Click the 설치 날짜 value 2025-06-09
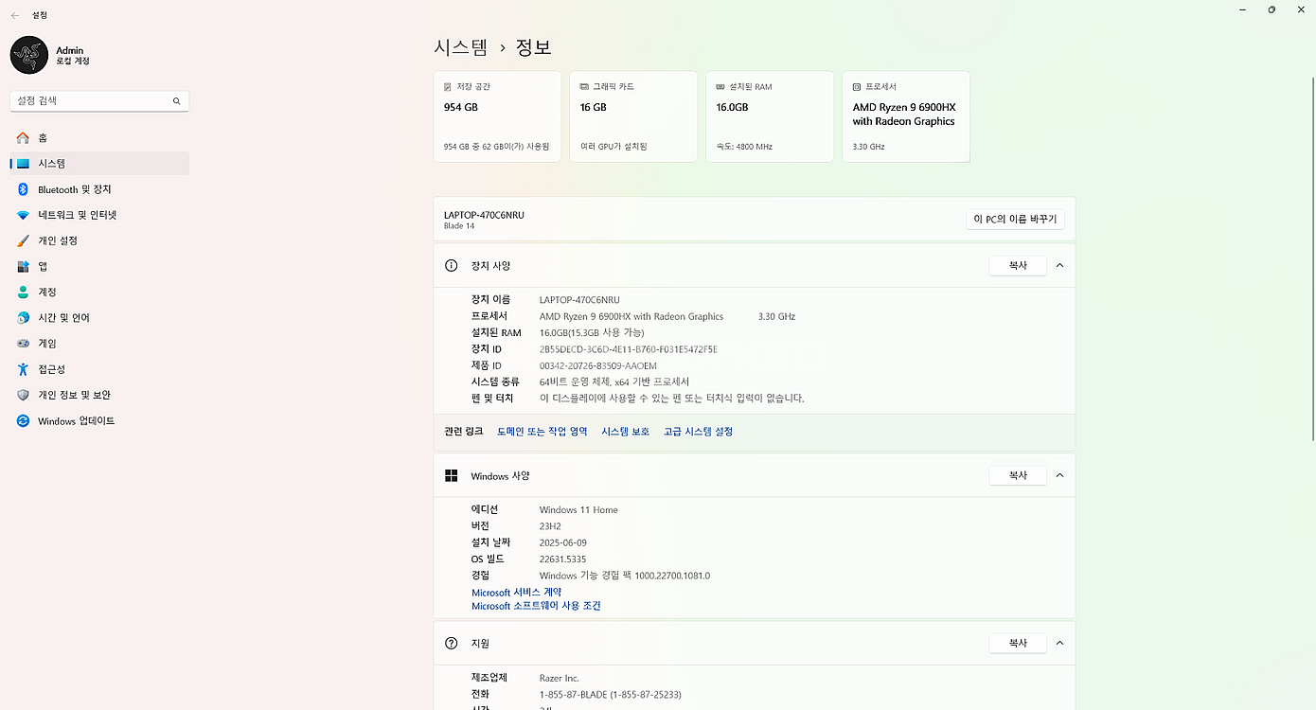1316x710 pixels. click(565, 543)
